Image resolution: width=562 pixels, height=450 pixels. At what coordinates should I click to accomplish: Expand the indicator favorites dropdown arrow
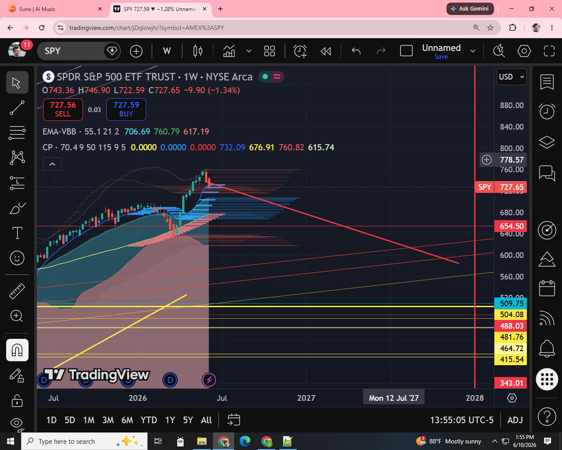249,51
